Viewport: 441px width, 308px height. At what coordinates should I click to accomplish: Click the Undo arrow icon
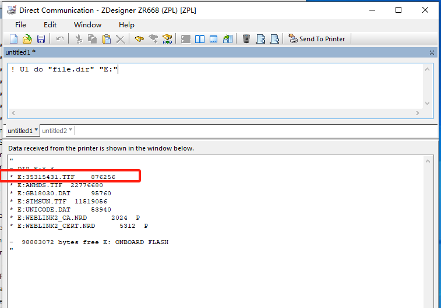[60, 39]
